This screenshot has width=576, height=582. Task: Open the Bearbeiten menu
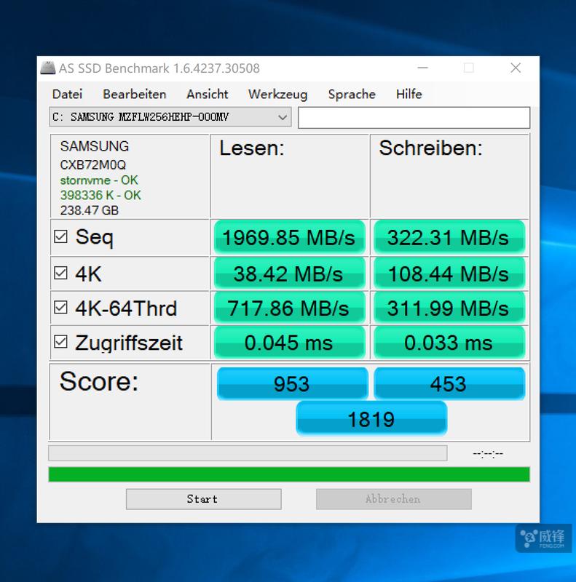tap(135, 95)
